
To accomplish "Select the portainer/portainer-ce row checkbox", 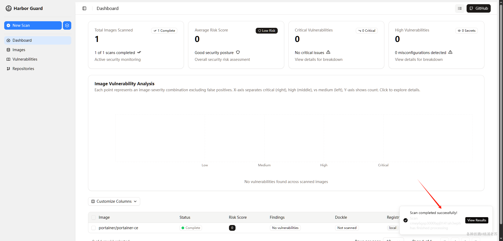I will click(94, 228).
